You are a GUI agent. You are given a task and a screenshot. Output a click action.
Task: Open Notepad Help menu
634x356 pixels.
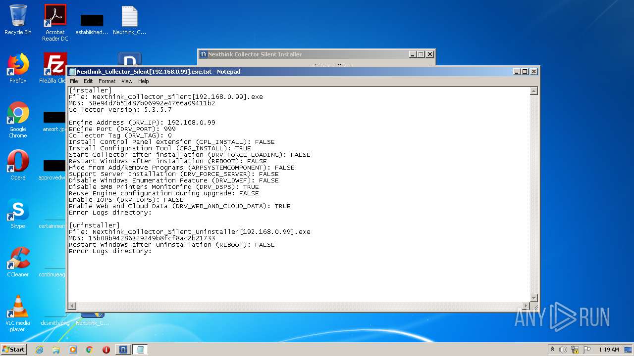[x=144, y=81]
